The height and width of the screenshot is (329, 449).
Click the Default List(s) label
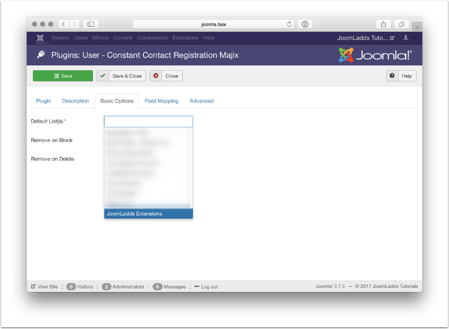coord(48,121)
